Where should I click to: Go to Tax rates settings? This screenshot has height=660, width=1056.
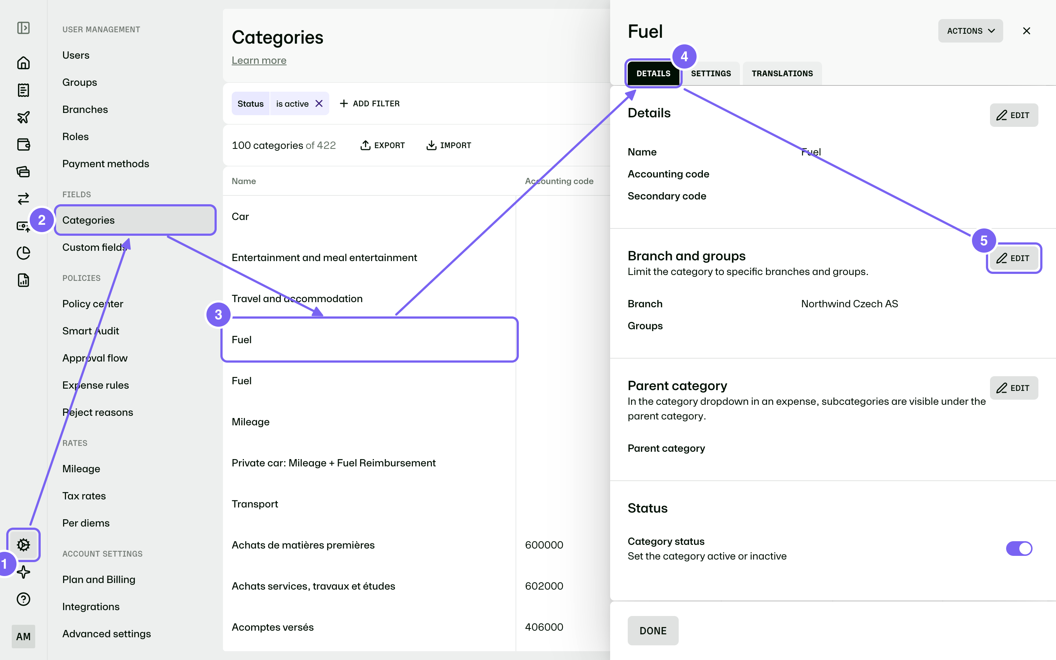click(x=84, y=496)
